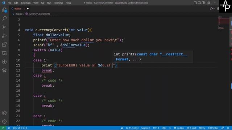Open notifications bell icon
Viewport: 232px width, 130px height.
[x=228, y=128]
